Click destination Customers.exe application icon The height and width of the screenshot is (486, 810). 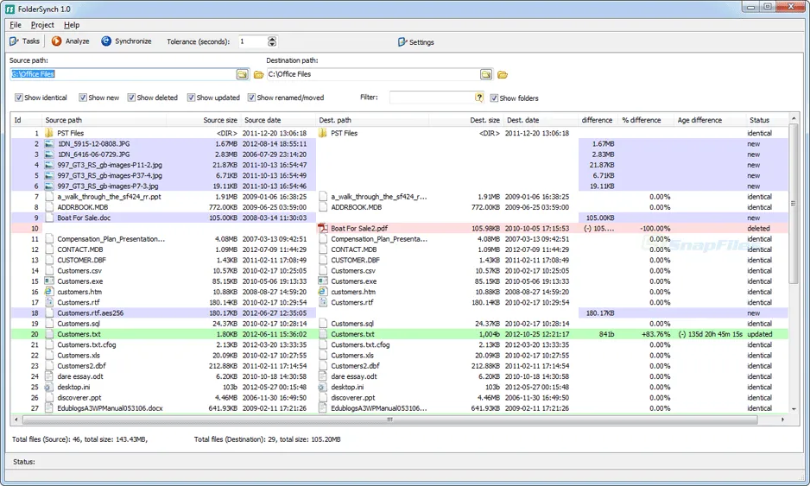pos(323,281)
